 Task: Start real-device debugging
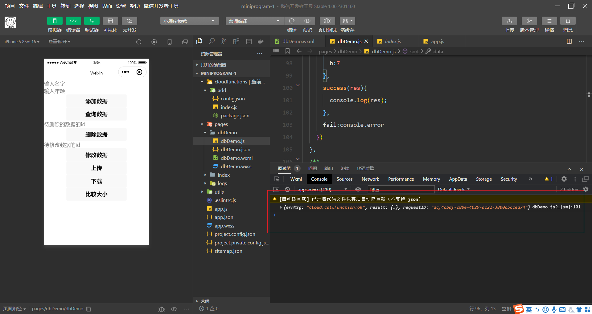327,21
